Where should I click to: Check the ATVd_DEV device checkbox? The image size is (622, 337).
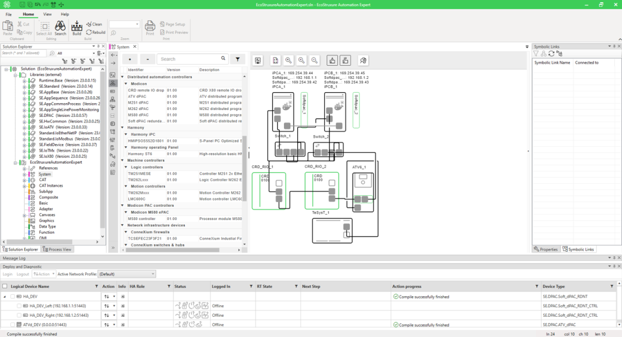tap(13, 325)
